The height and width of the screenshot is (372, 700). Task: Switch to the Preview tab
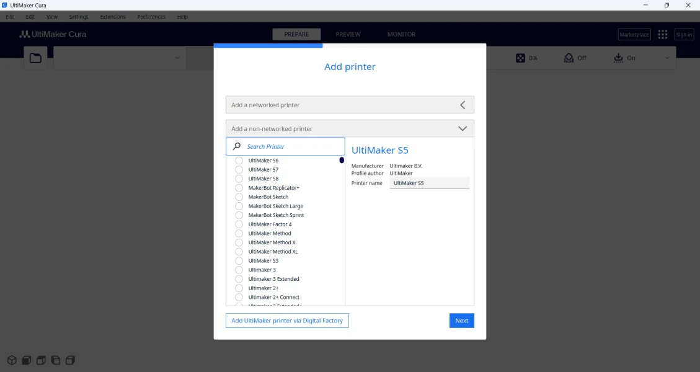tap(348, 35)
